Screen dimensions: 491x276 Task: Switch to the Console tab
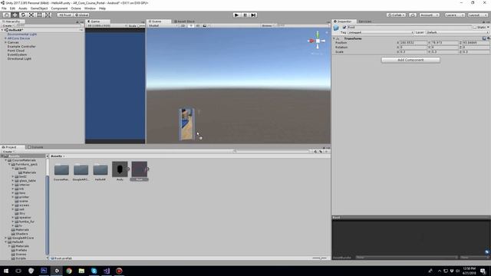(35, 147)
